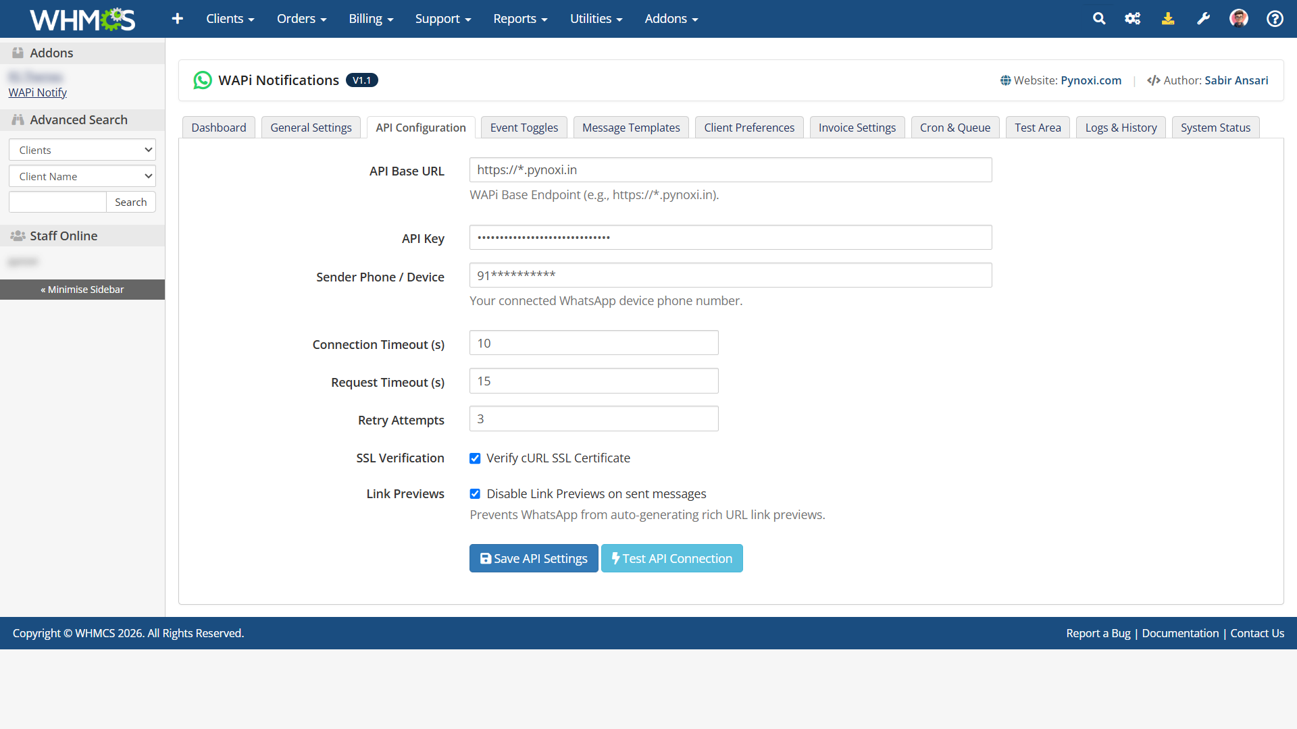Screen dimensions: 1297x729
Task: Toggle Verify cURL SSL Certificate checkbox
Action: (x=475, y=458)
